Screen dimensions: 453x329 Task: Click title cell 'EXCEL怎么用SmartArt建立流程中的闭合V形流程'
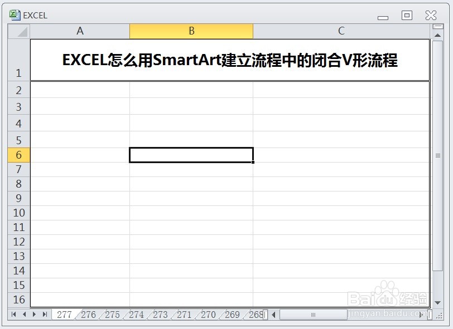pos(230,60)
